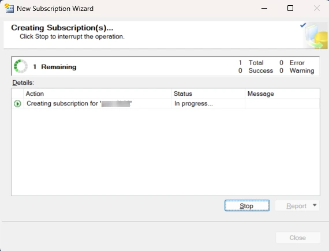Click the spinning progress circle icon

[x=21, y=66]
